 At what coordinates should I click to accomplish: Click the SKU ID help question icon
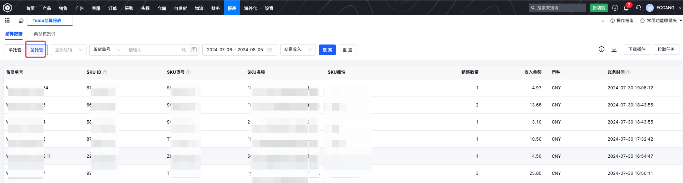click(x=105, y=72)
